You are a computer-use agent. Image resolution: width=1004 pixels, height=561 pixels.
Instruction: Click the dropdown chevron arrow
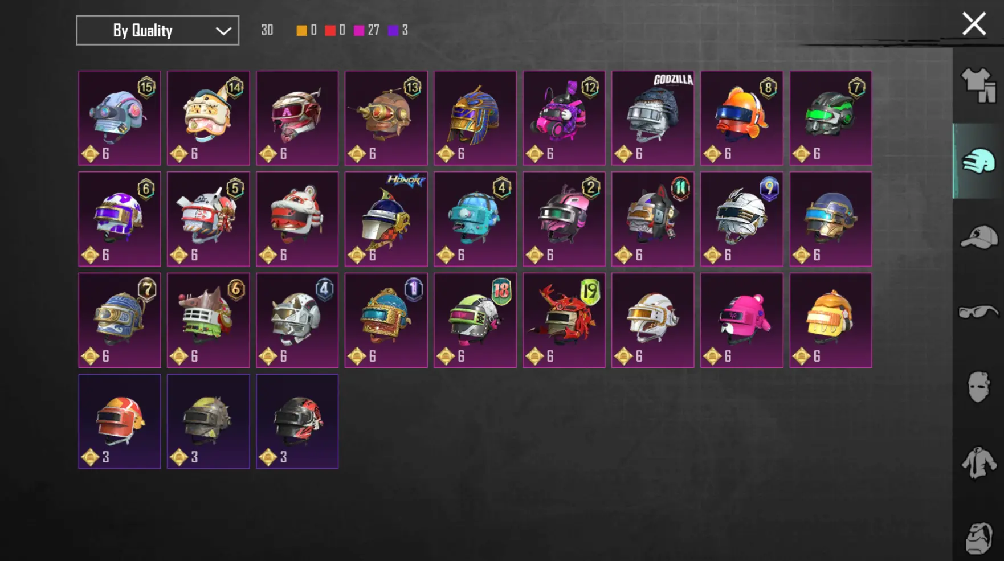(x=223, y=31)
